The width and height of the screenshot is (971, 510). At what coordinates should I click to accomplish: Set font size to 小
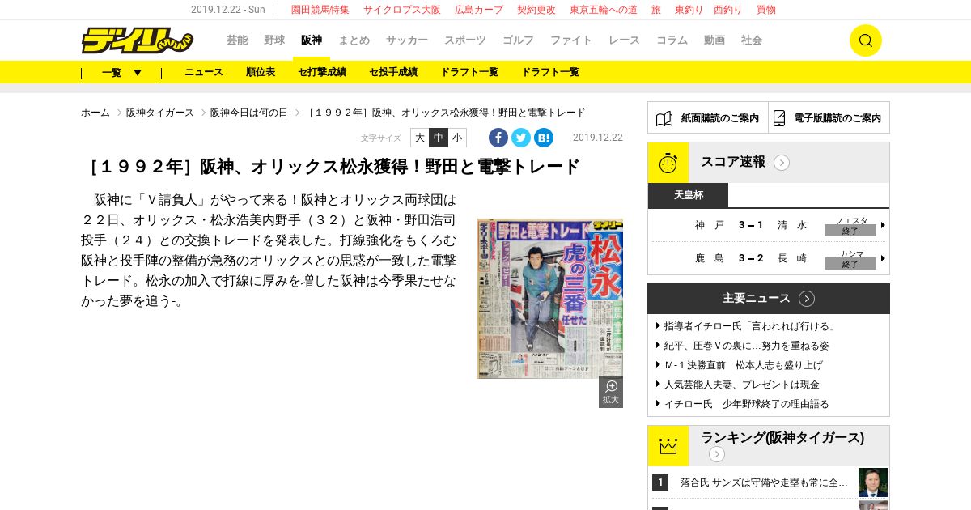[457, 138]
